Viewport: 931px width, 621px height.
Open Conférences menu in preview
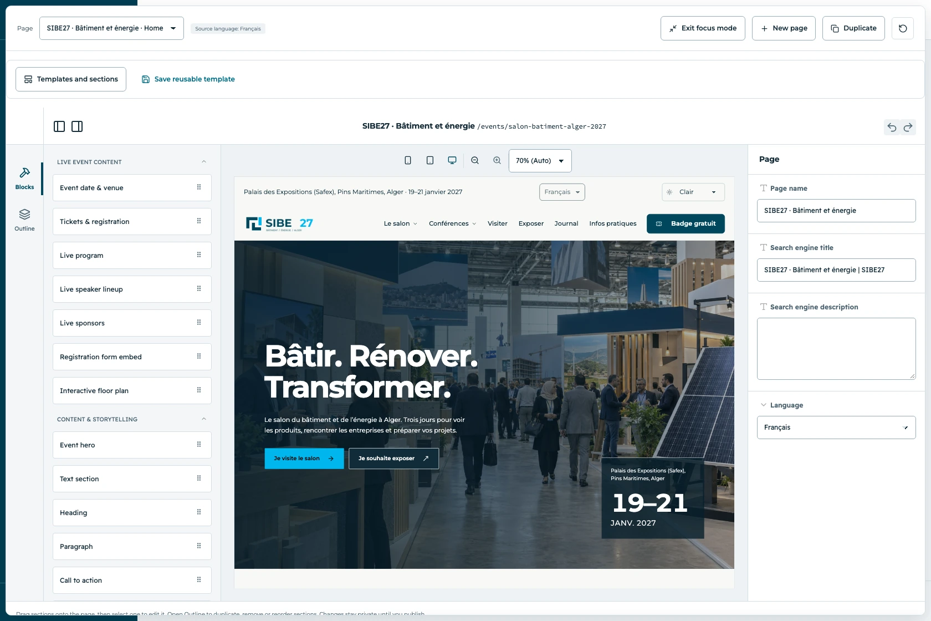[x=452, y=223]
